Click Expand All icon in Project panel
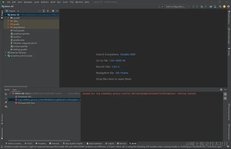The width and height of the screenshot is (231, 149). pos(44,11)
